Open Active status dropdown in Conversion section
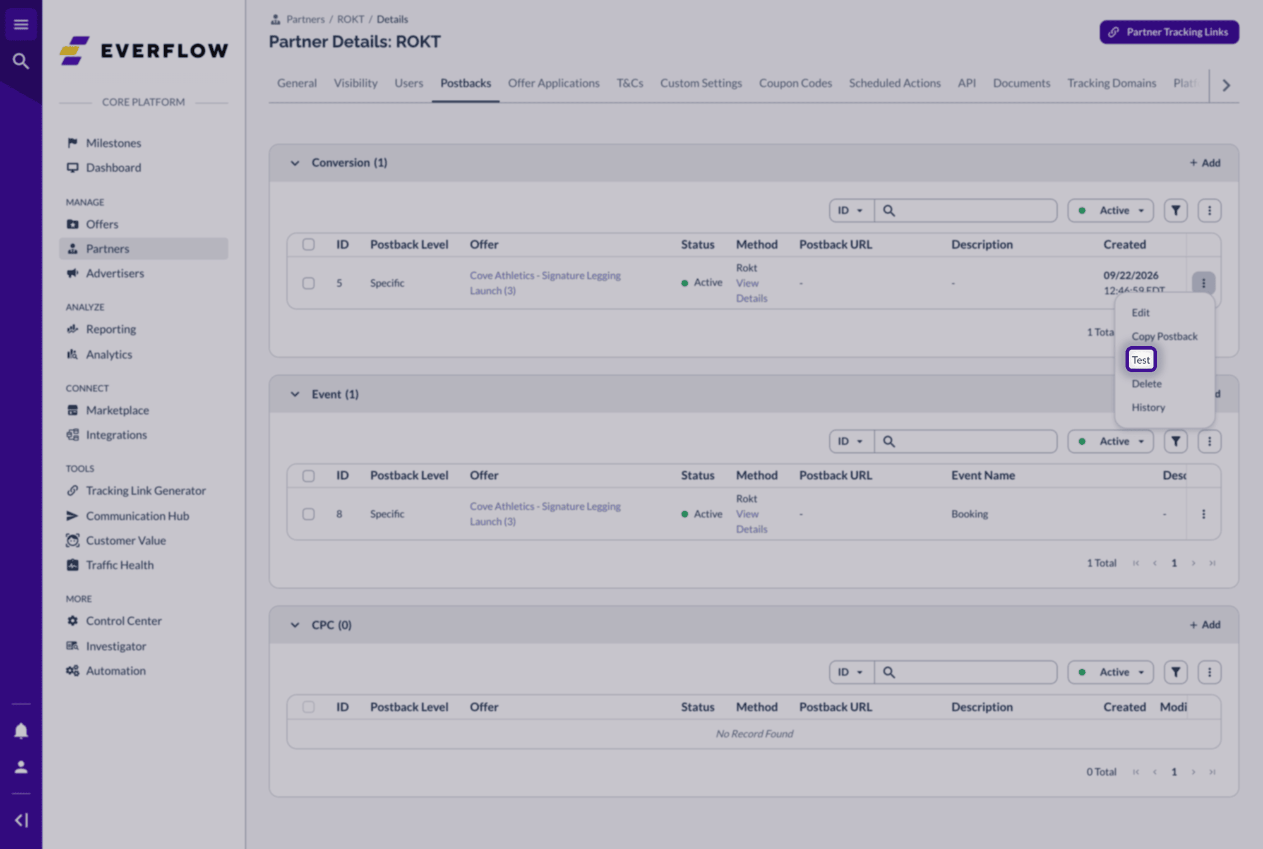 [x=1110, y=210]
